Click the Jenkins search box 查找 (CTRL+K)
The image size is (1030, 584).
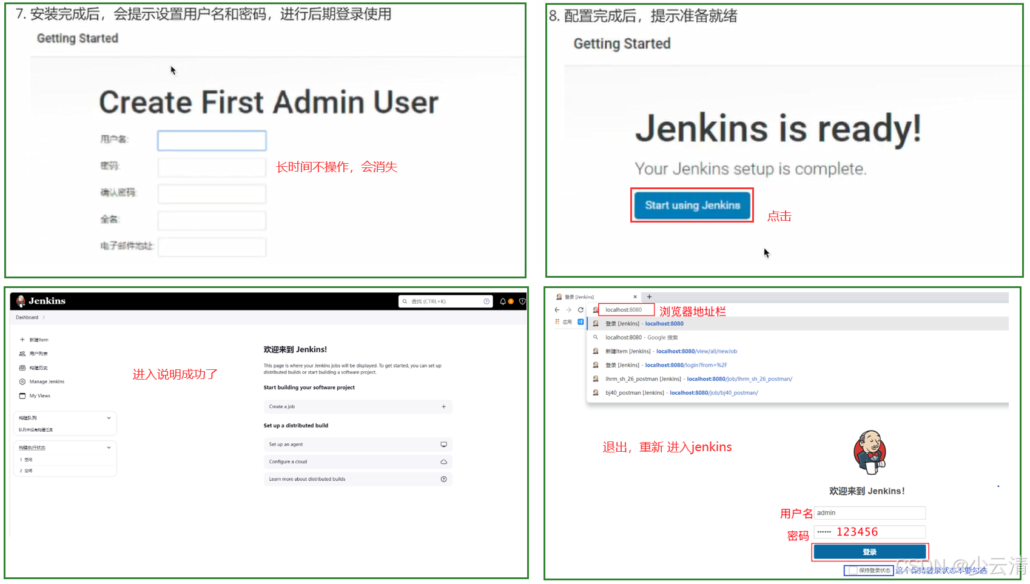pyautogui.click(x=445, y=301)
